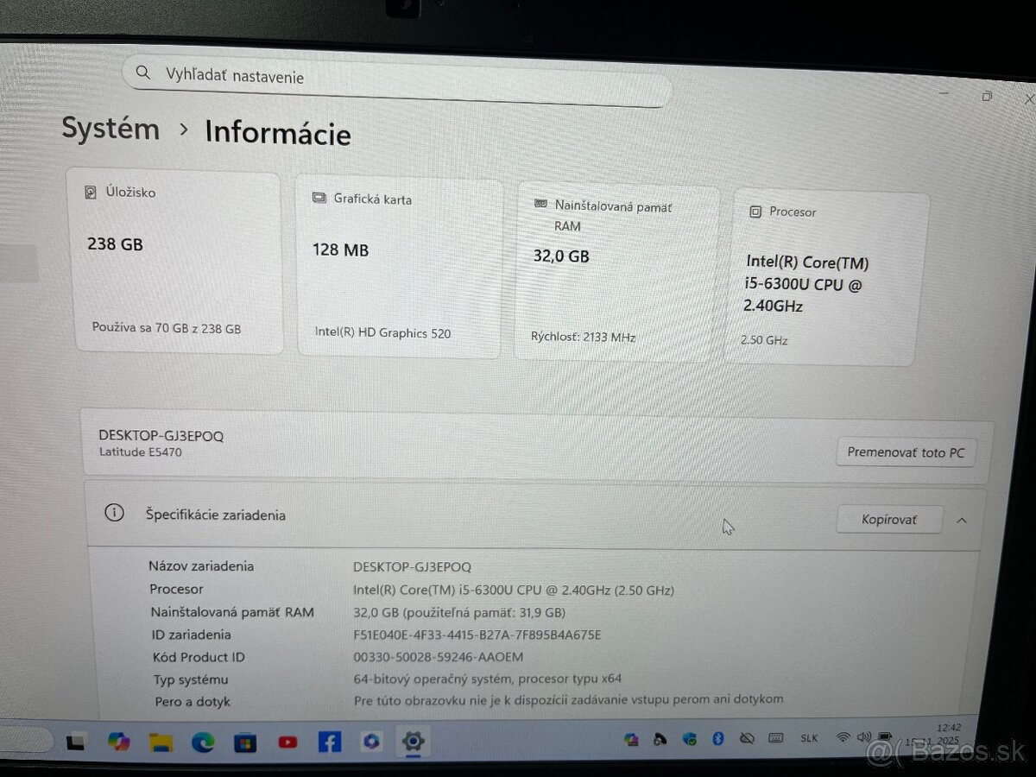
Task: Click the Bluetooth icon in the system tray
Action: click(717, 738)
